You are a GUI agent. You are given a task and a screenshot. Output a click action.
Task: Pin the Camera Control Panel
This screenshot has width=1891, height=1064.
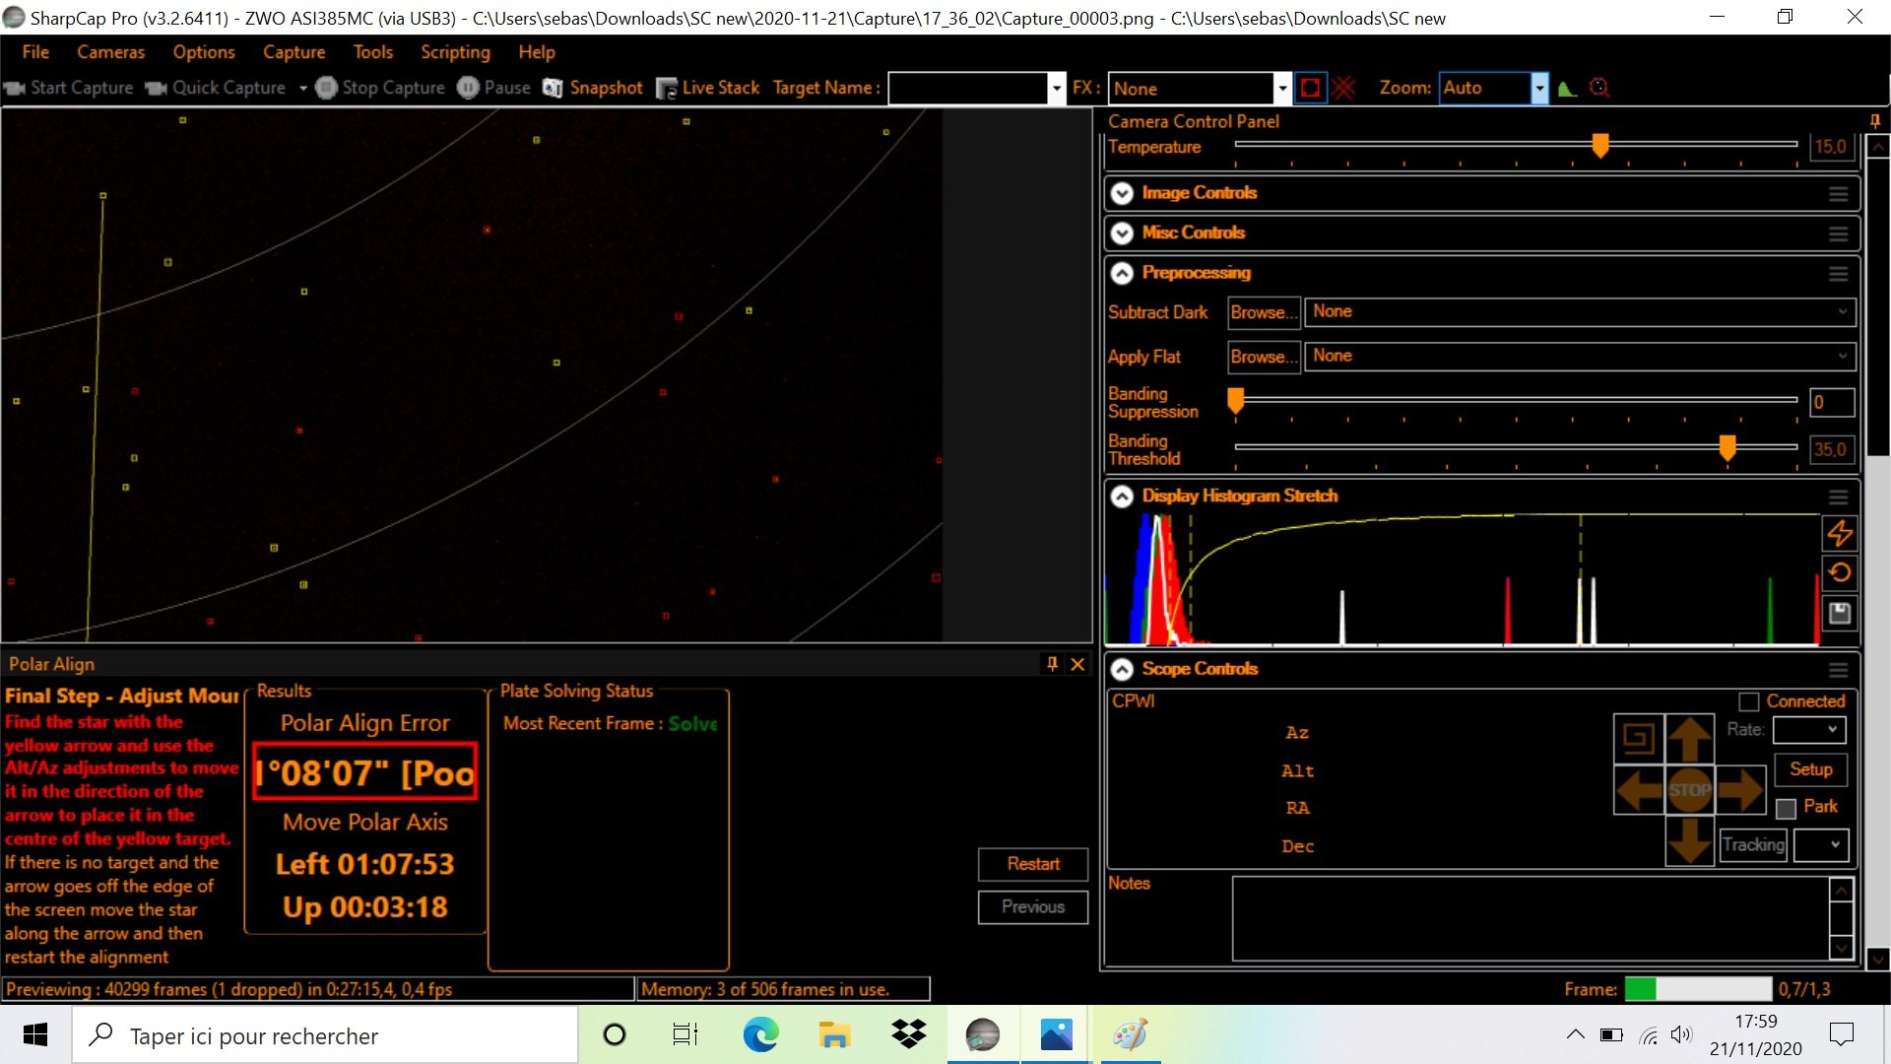(1875, 121)
